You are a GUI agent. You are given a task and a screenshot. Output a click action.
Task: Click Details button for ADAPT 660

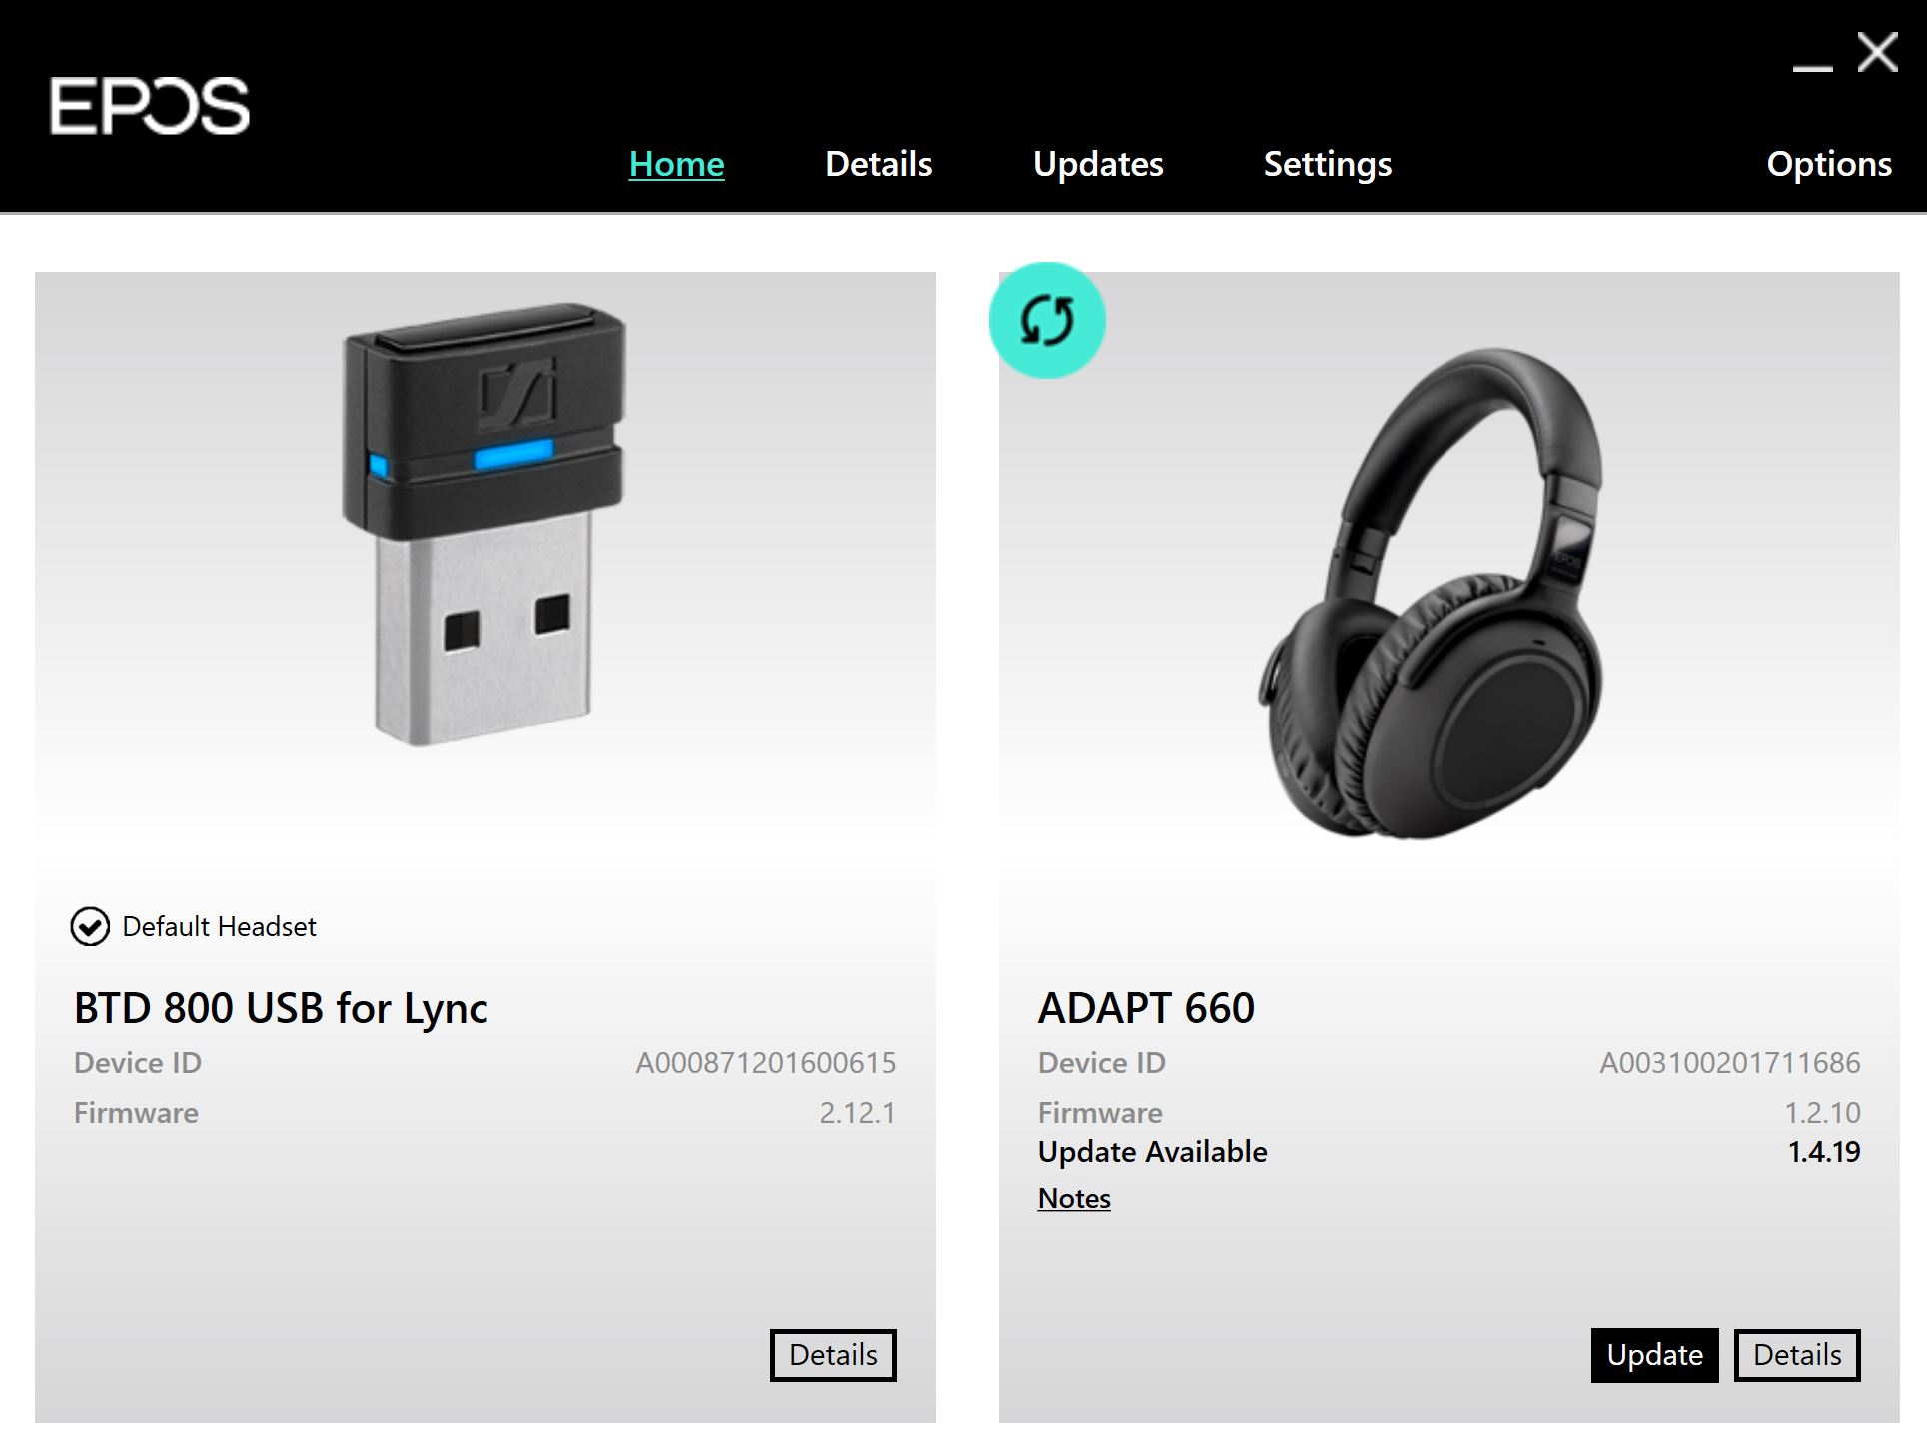[x=1797, y=1355]
